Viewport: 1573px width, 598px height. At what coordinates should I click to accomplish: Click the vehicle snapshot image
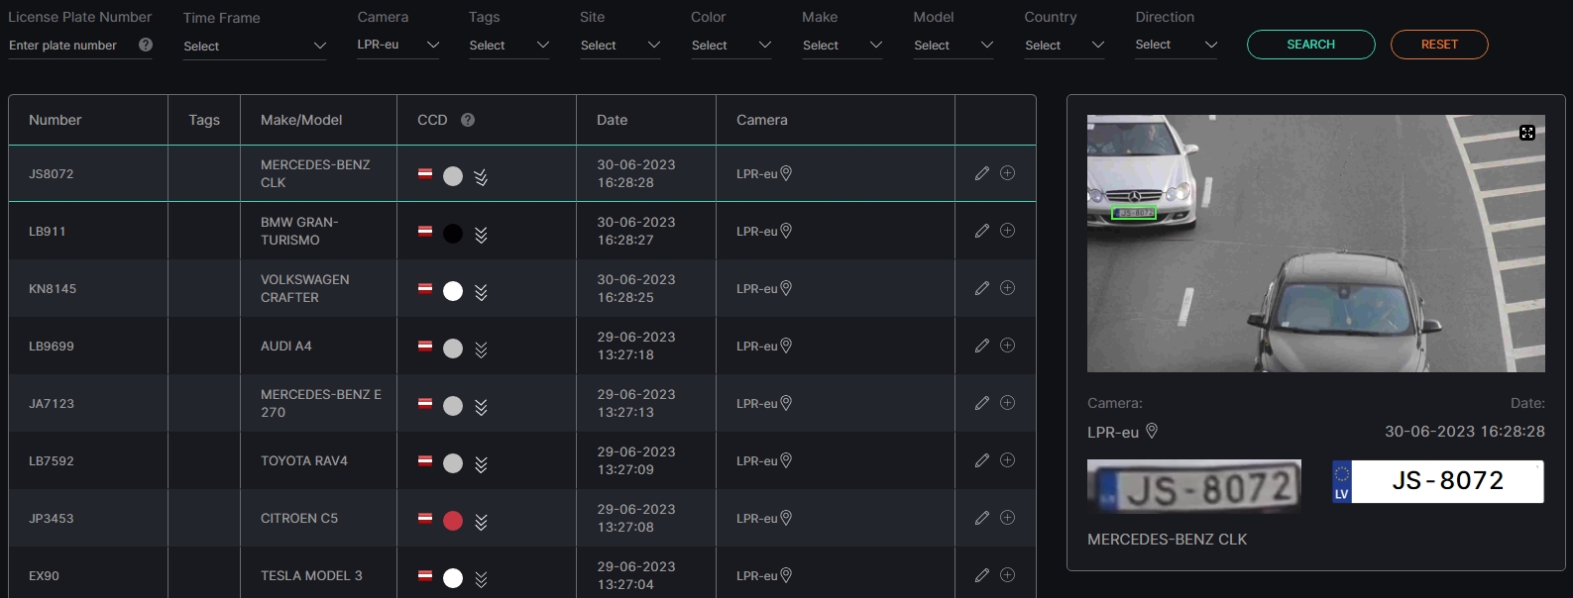click(x=1315, y=244)
